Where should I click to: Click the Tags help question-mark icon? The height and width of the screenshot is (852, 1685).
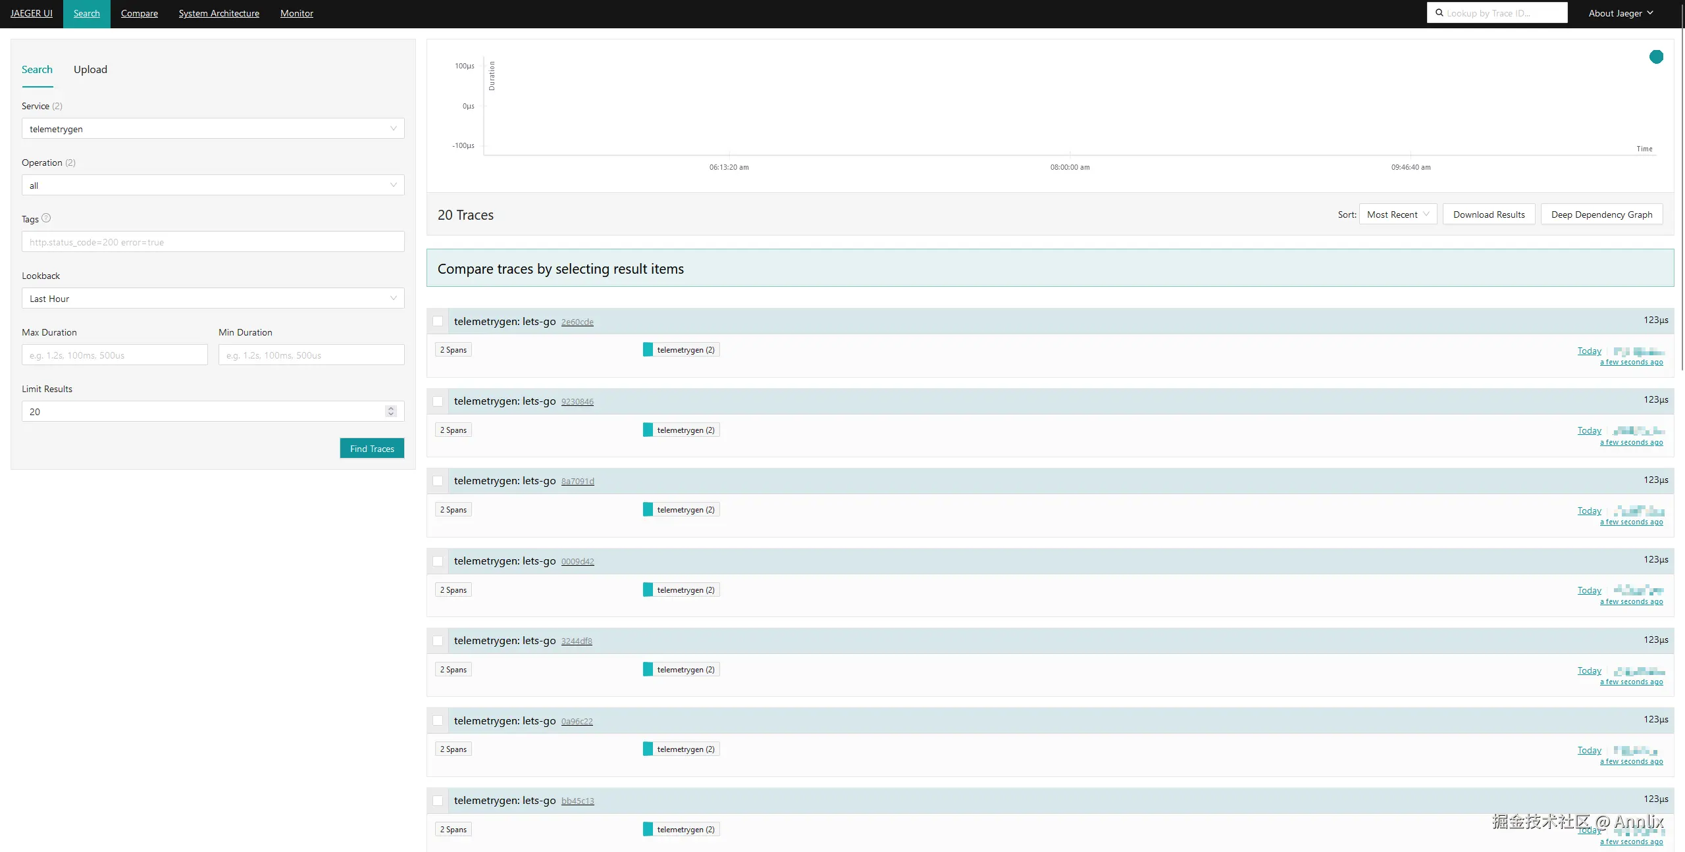(46, 218)
